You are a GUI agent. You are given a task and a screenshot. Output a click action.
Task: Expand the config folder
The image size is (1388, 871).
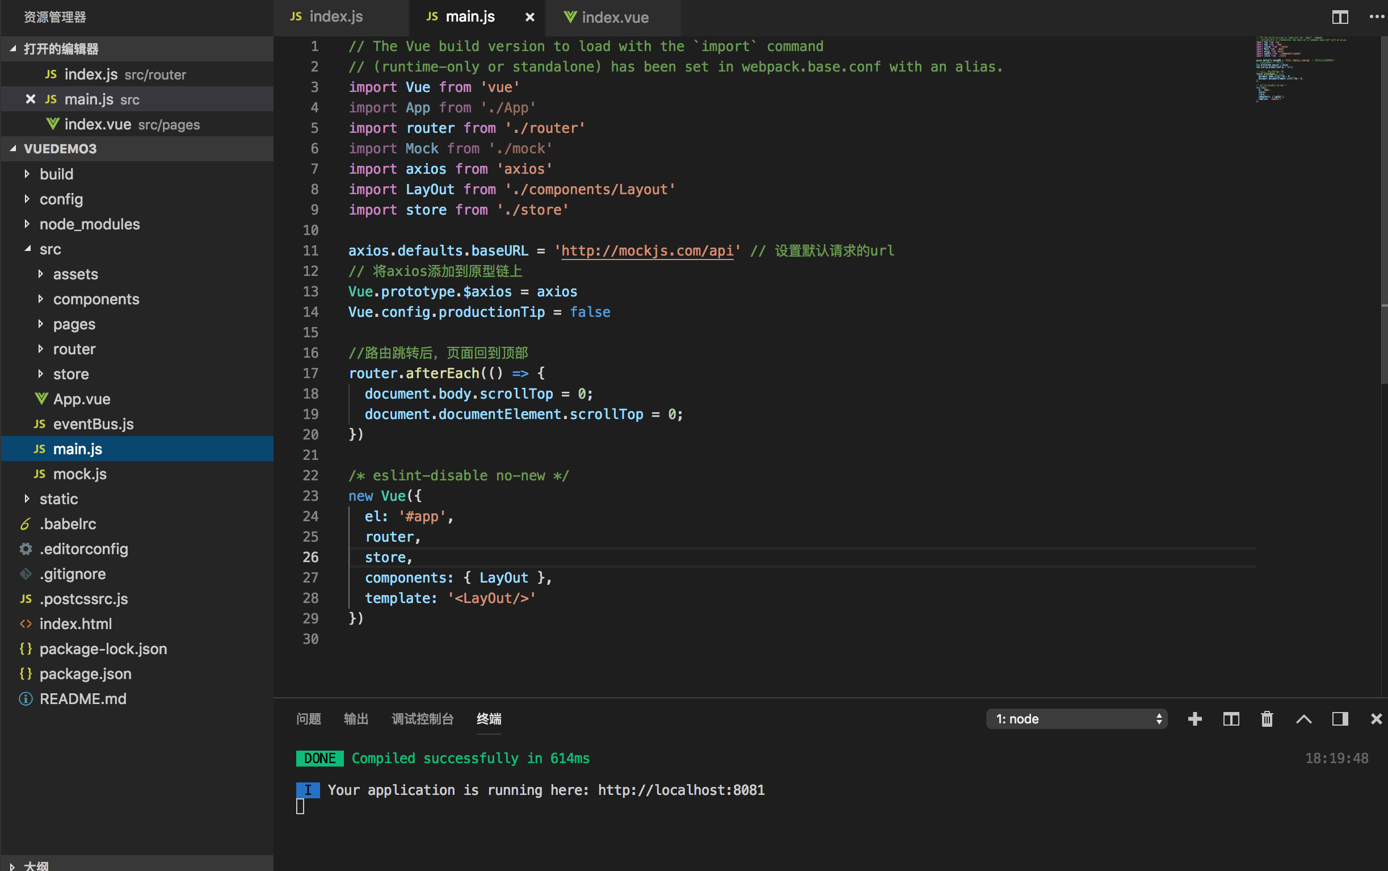pyautogui.click(x=27, y=199)
